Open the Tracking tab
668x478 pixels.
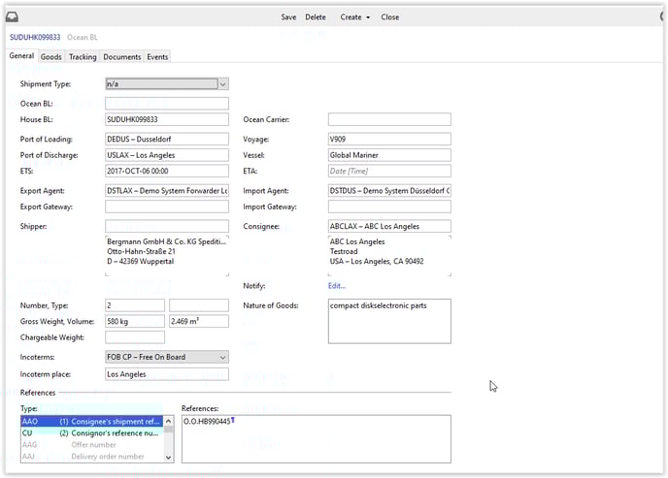coord(83,57)
